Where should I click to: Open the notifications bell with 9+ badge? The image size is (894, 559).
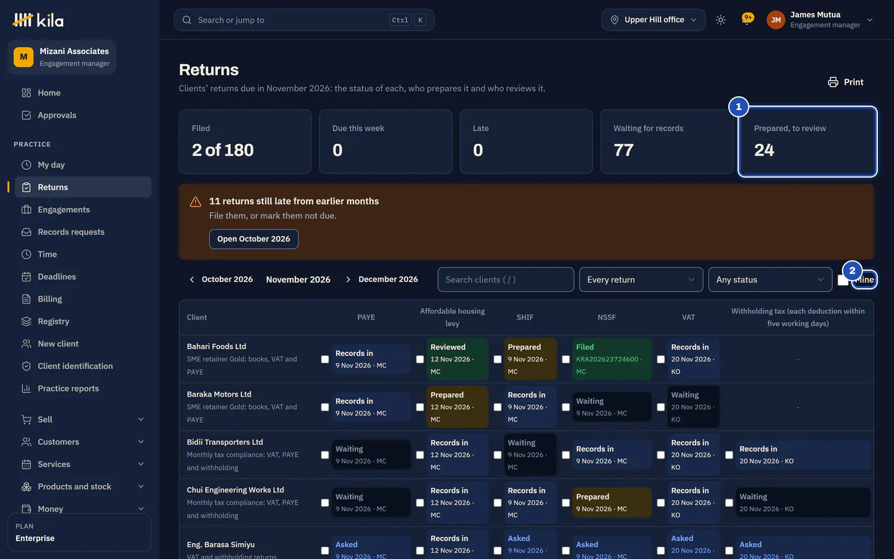(x=747, y=19)
